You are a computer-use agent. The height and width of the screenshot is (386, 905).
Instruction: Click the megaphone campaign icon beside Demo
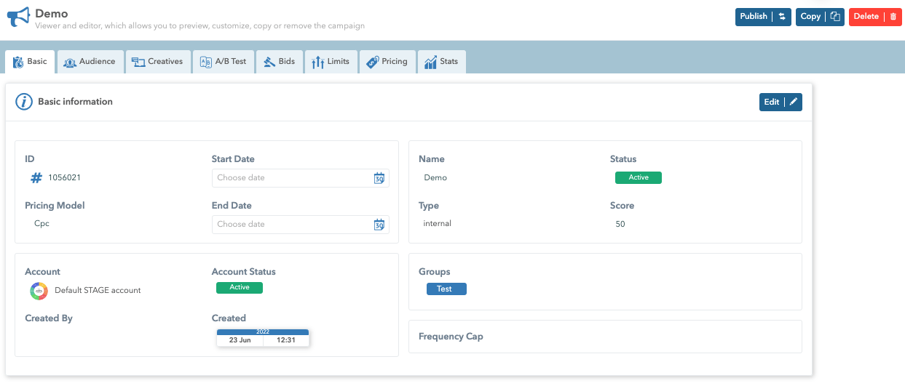pos(19,17)
